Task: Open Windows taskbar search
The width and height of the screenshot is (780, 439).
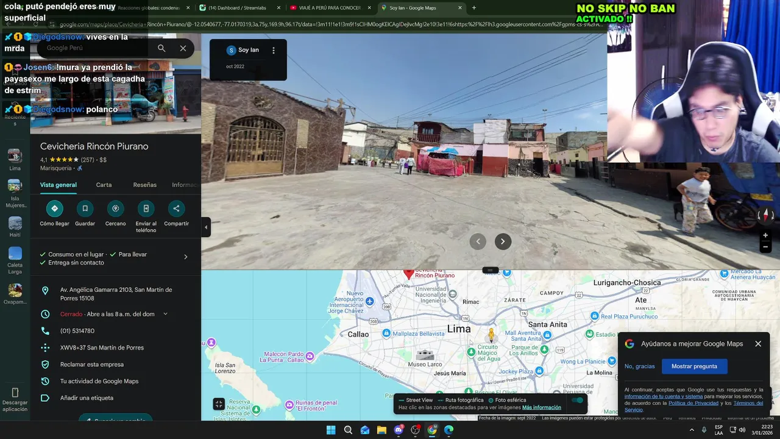Action: click(348, 430)
